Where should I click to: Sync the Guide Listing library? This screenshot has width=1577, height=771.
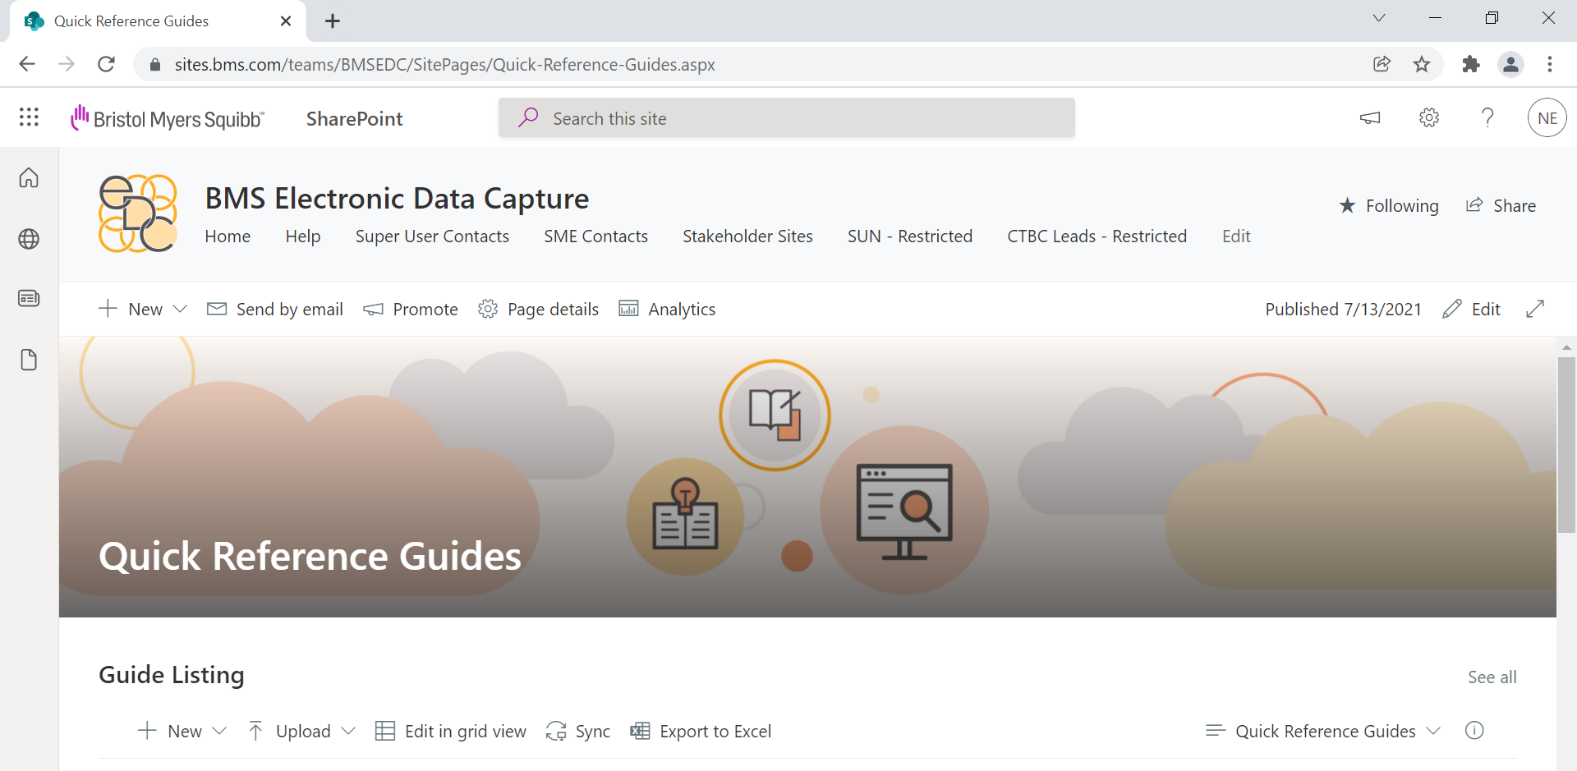[x=578, y=731]
